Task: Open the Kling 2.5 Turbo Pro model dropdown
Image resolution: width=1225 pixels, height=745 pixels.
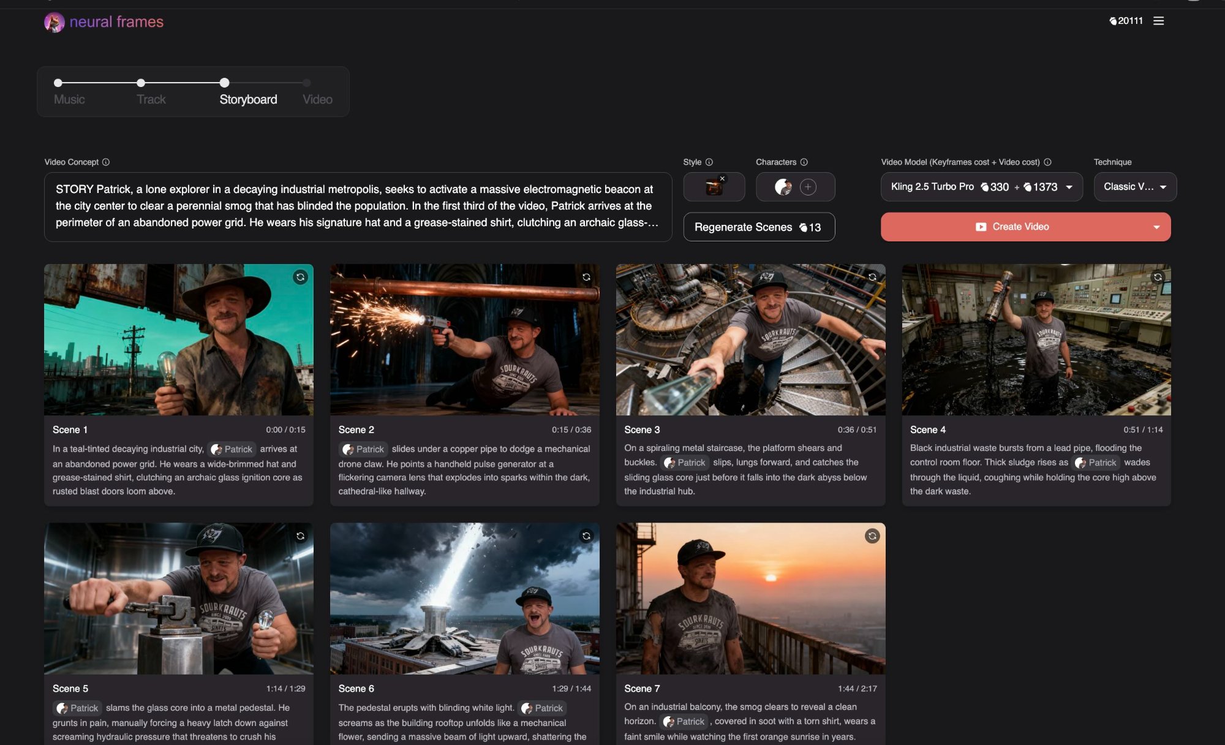Action: [982, 187]
